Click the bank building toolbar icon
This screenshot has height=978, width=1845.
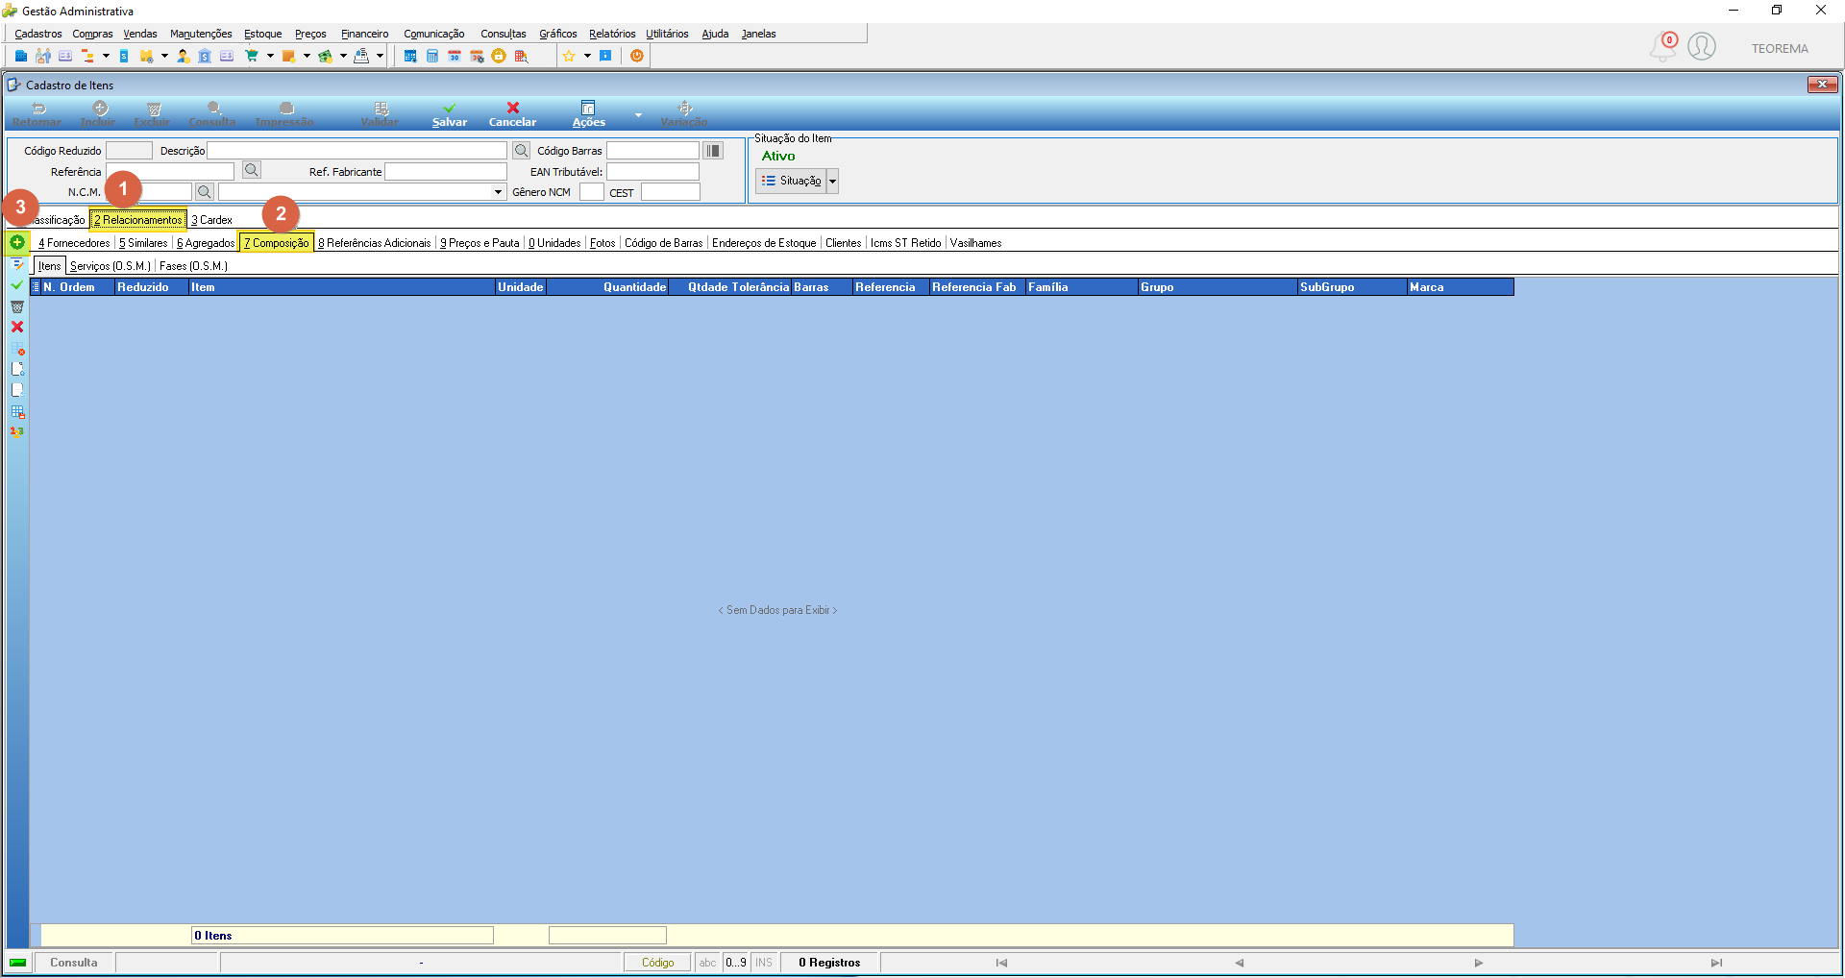(x=205, y=56)
